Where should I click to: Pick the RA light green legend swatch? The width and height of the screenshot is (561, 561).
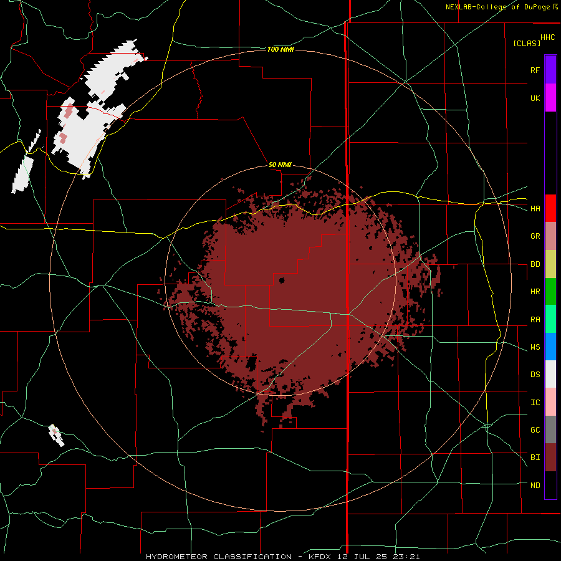coord(550,319)
